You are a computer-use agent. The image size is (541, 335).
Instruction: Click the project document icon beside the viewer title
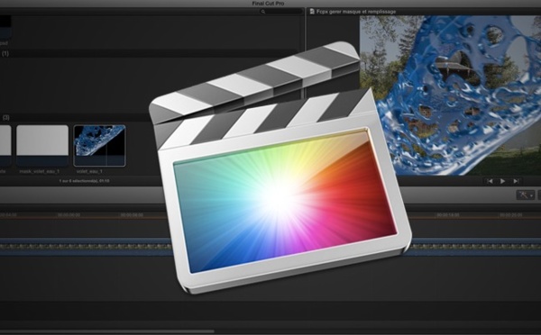pos(312,12)
